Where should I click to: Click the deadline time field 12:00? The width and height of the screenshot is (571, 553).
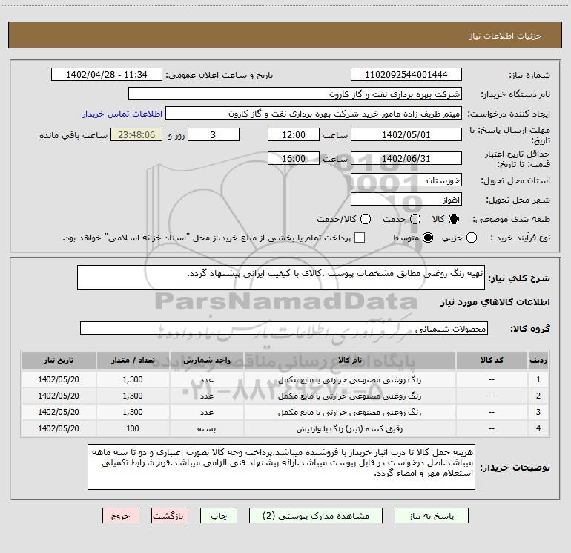click(x=294, y=134)
